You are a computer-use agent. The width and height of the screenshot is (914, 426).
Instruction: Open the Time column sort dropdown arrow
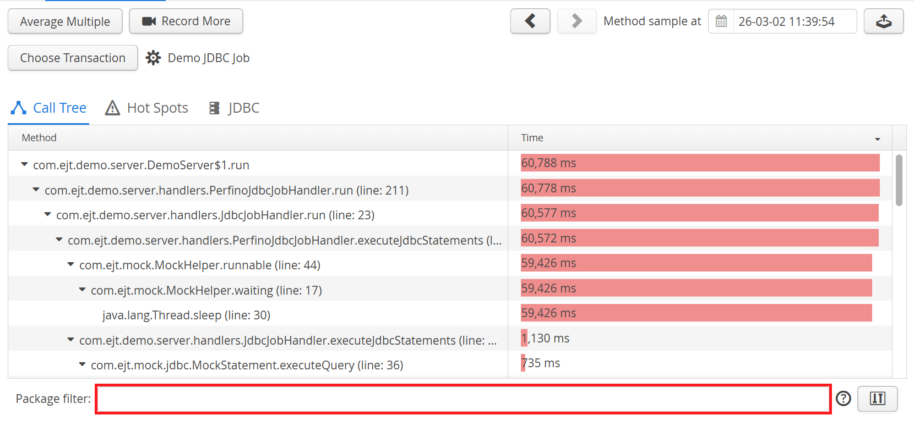[877, 139]
